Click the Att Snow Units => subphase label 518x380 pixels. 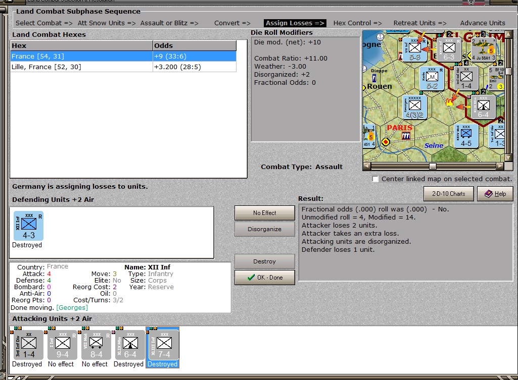coord(107,23)
